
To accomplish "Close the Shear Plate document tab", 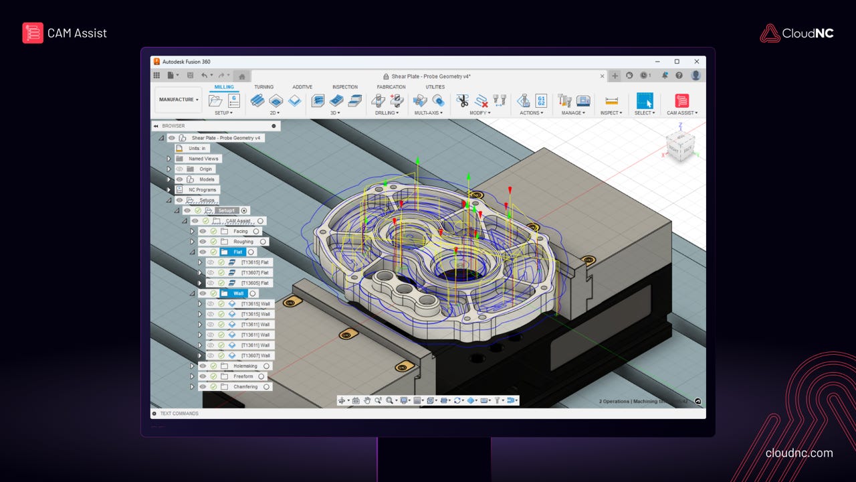I will (602, 76).
